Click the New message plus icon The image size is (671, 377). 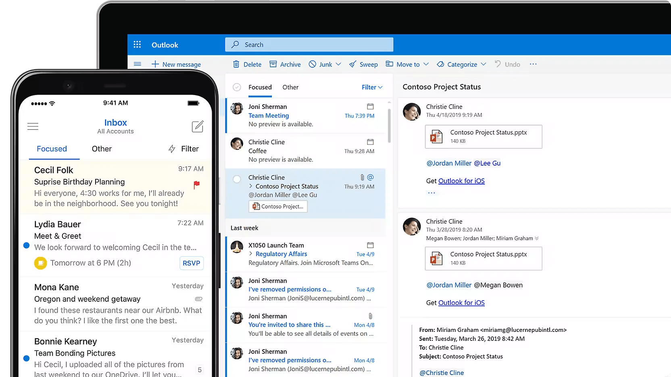(x=155, y=64)
